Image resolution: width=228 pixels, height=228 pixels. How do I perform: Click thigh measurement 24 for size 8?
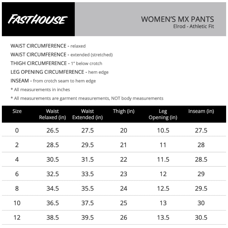124,188
